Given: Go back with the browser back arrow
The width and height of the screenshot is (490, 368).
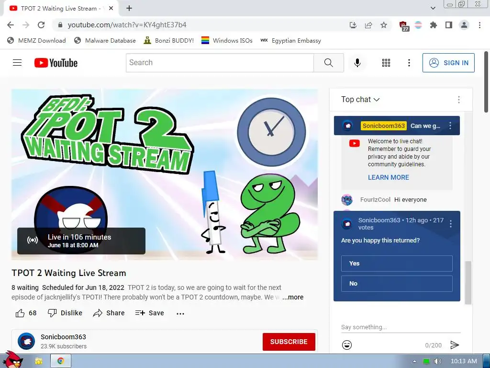Looking at the screenshot, I should pos(11,25).
